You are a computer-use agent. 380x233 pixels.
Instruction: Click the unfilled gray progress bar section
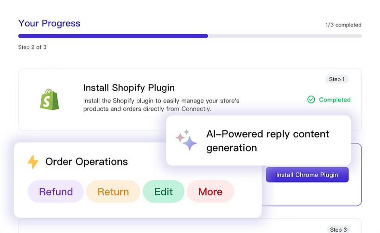(285, 36)
